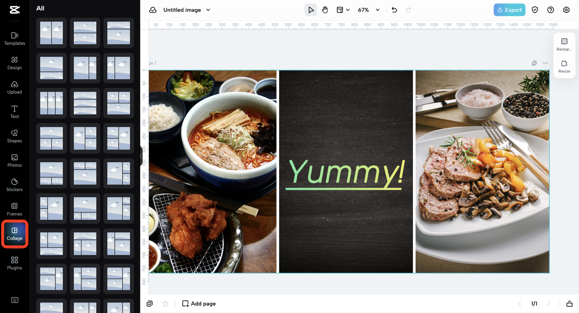Undo the last action
The width and height of the screenshot is (579, 313).
pyautogui.click(x=394, y=10)
